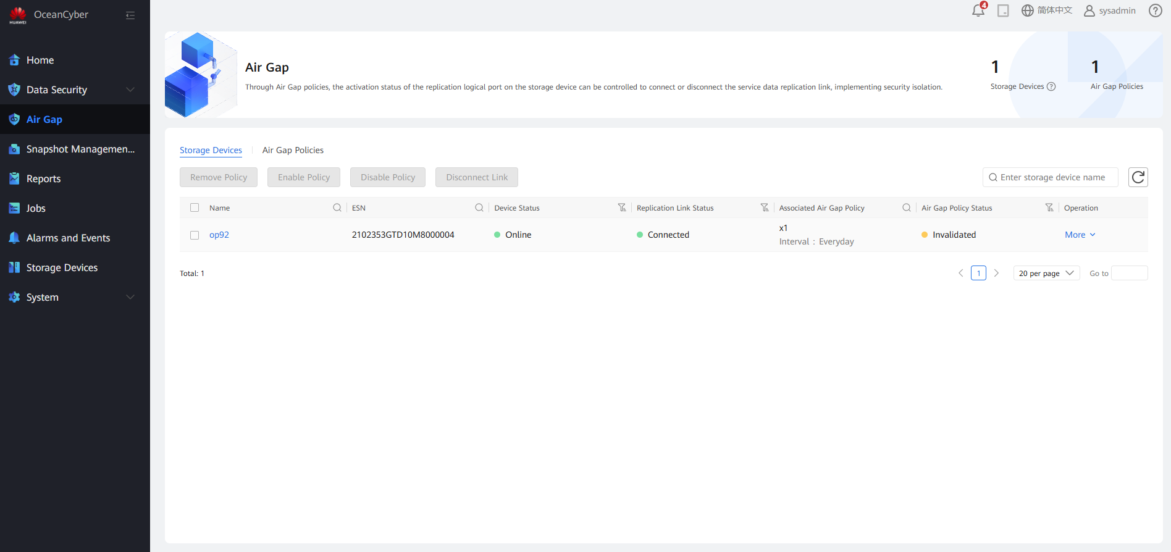Image resolution: width=1171 pixels, height=552 pixels.
Task: Refresh the storage devices table
Action: (1138, 177)
